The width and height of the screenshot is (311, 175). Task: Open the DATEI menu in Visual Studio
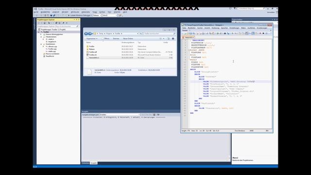36,12
